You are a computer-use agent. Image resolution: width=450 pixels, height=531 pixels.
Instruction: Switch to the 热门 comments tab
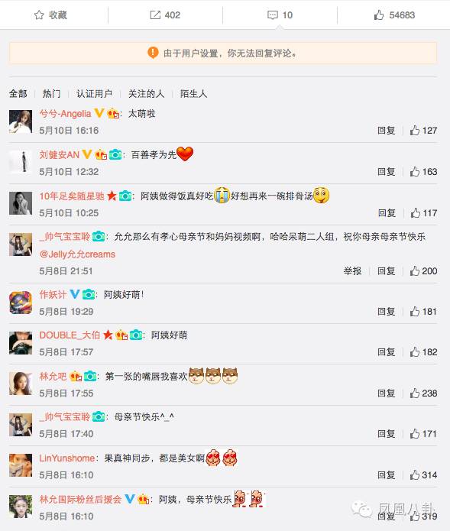coord(51,93)
